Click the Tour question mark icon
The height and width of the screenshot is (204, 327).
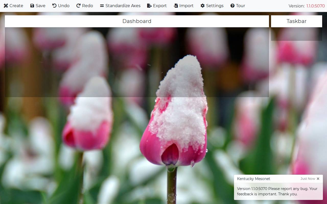(232, 6)
